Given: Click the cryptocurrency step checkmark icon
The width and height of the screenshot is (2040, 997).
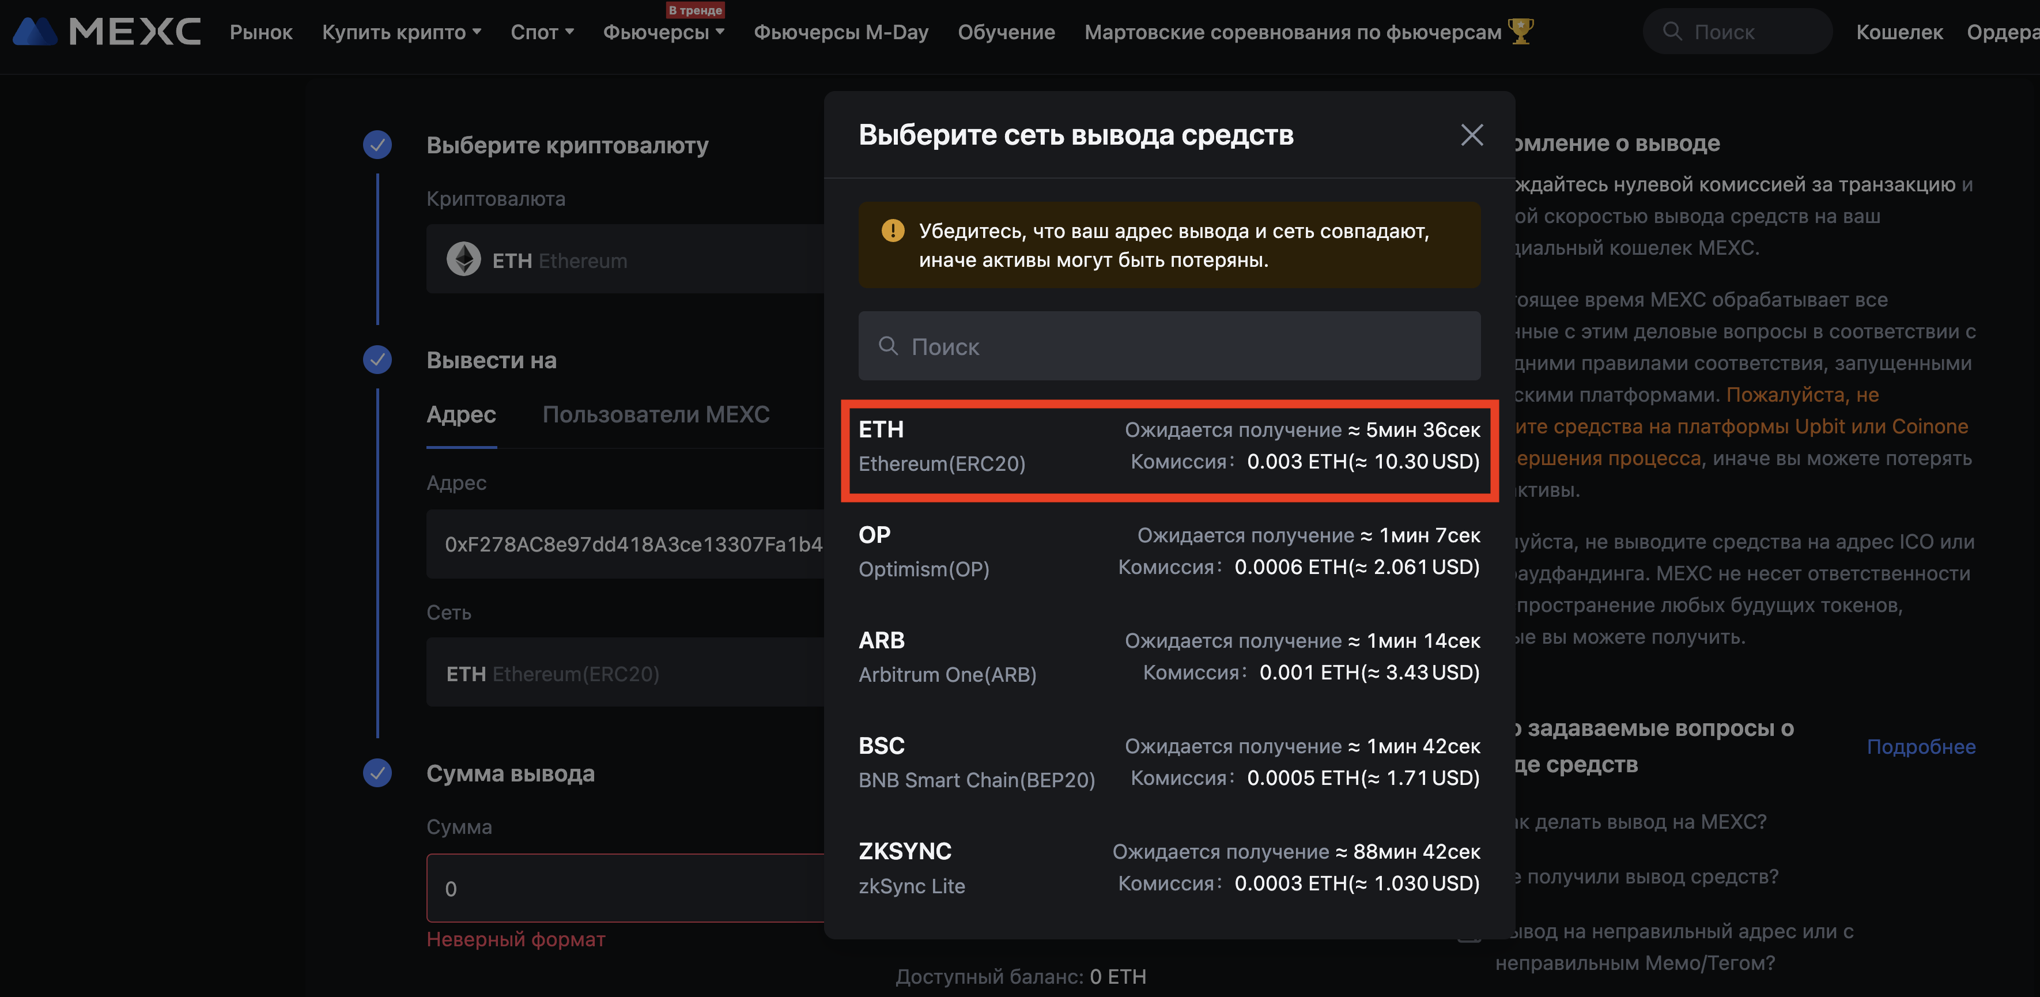Looking at the screenshot, I should [x=377, y=144].
